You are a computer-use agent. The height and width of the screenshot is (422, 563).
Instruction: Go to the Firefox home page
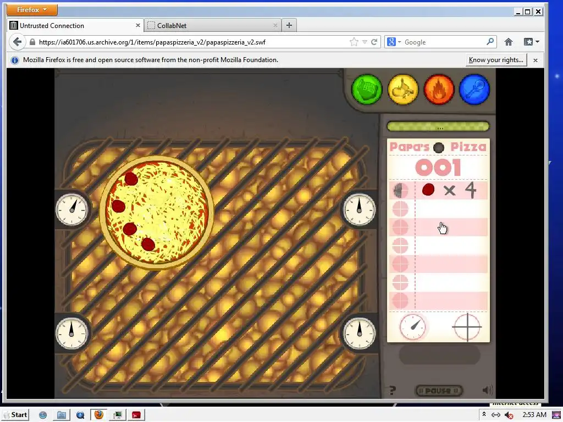(509, 42)
